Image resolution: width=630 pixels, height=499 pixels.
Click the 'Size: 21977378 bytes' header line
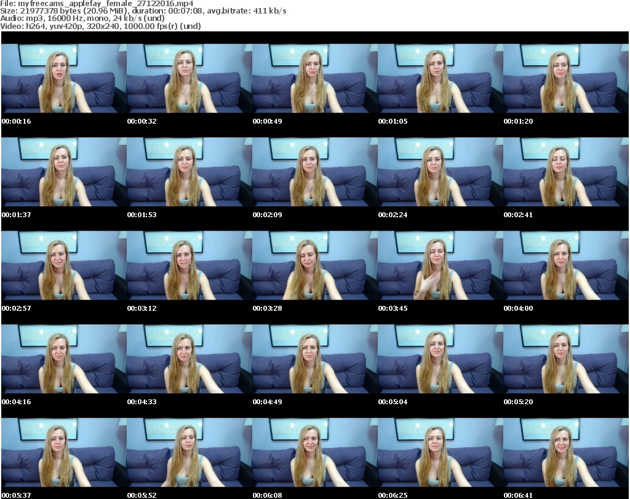pos(143,11)
